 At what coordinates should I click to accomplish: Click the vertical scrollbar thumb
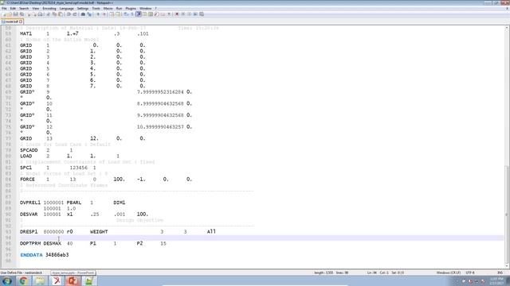(507, 214)
